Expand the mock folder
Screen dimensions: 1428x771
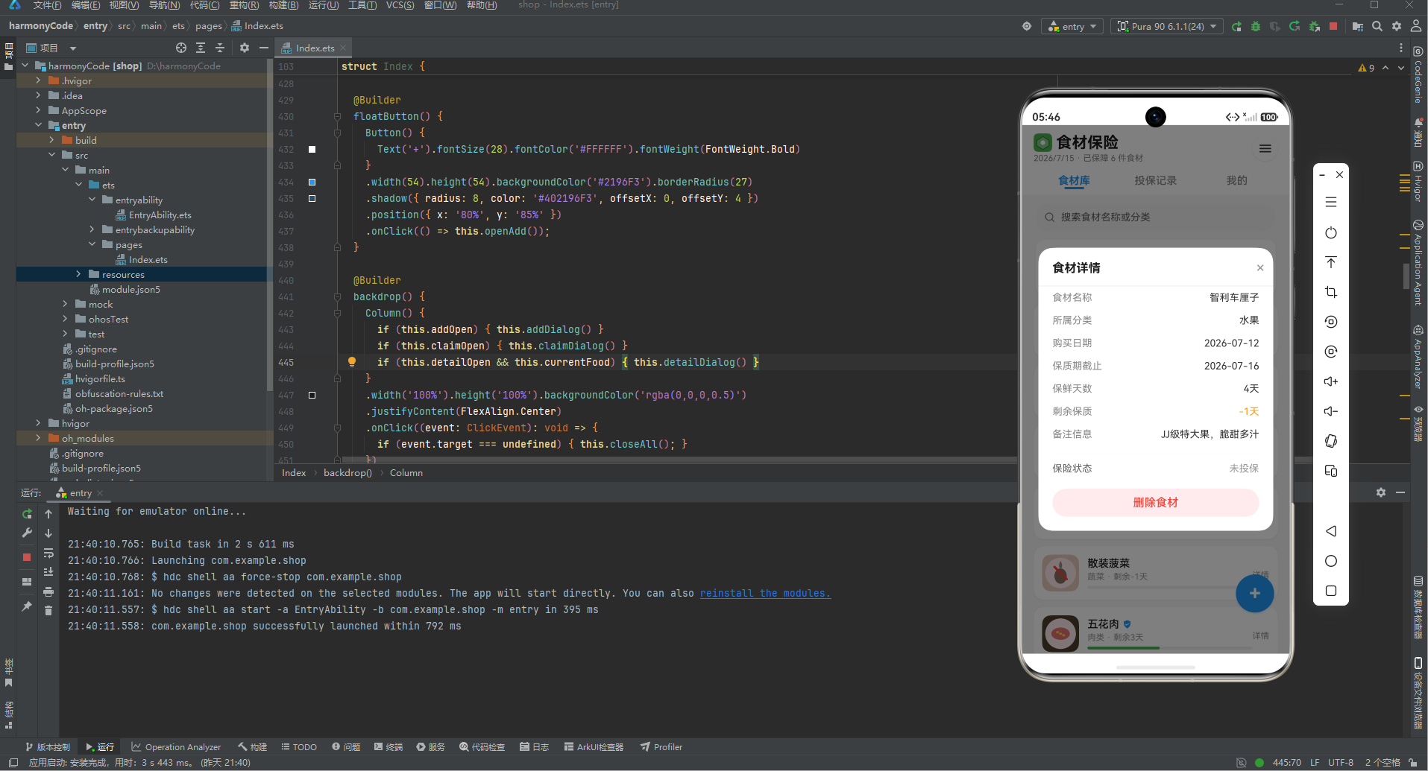(65, 305)
